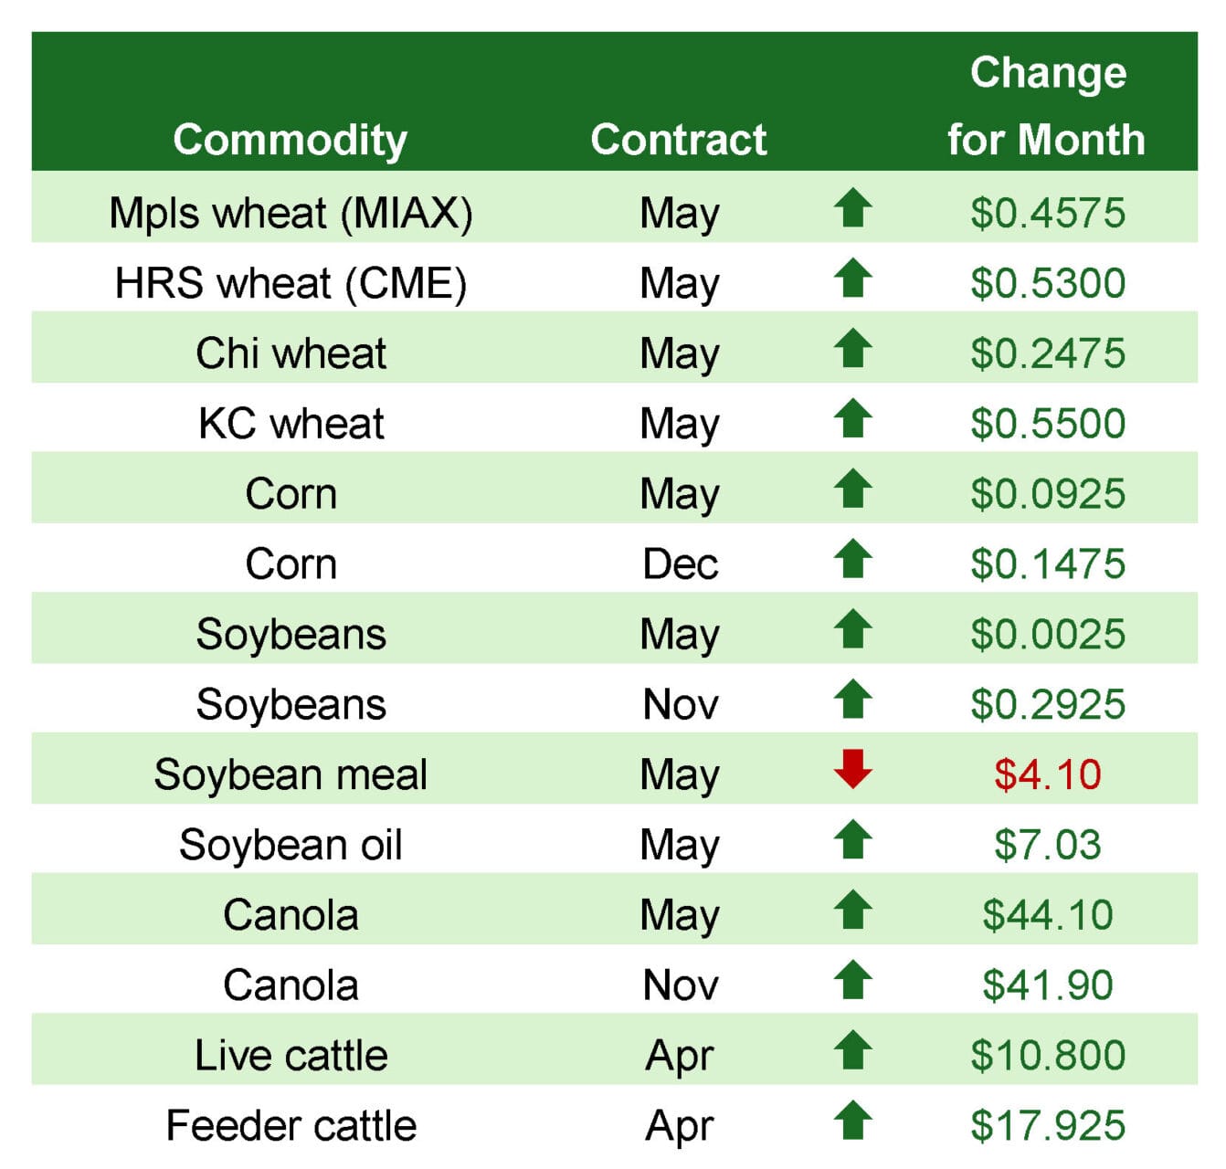Click the Change for Month header
1226x1169 pixels.
[1047, 106]
